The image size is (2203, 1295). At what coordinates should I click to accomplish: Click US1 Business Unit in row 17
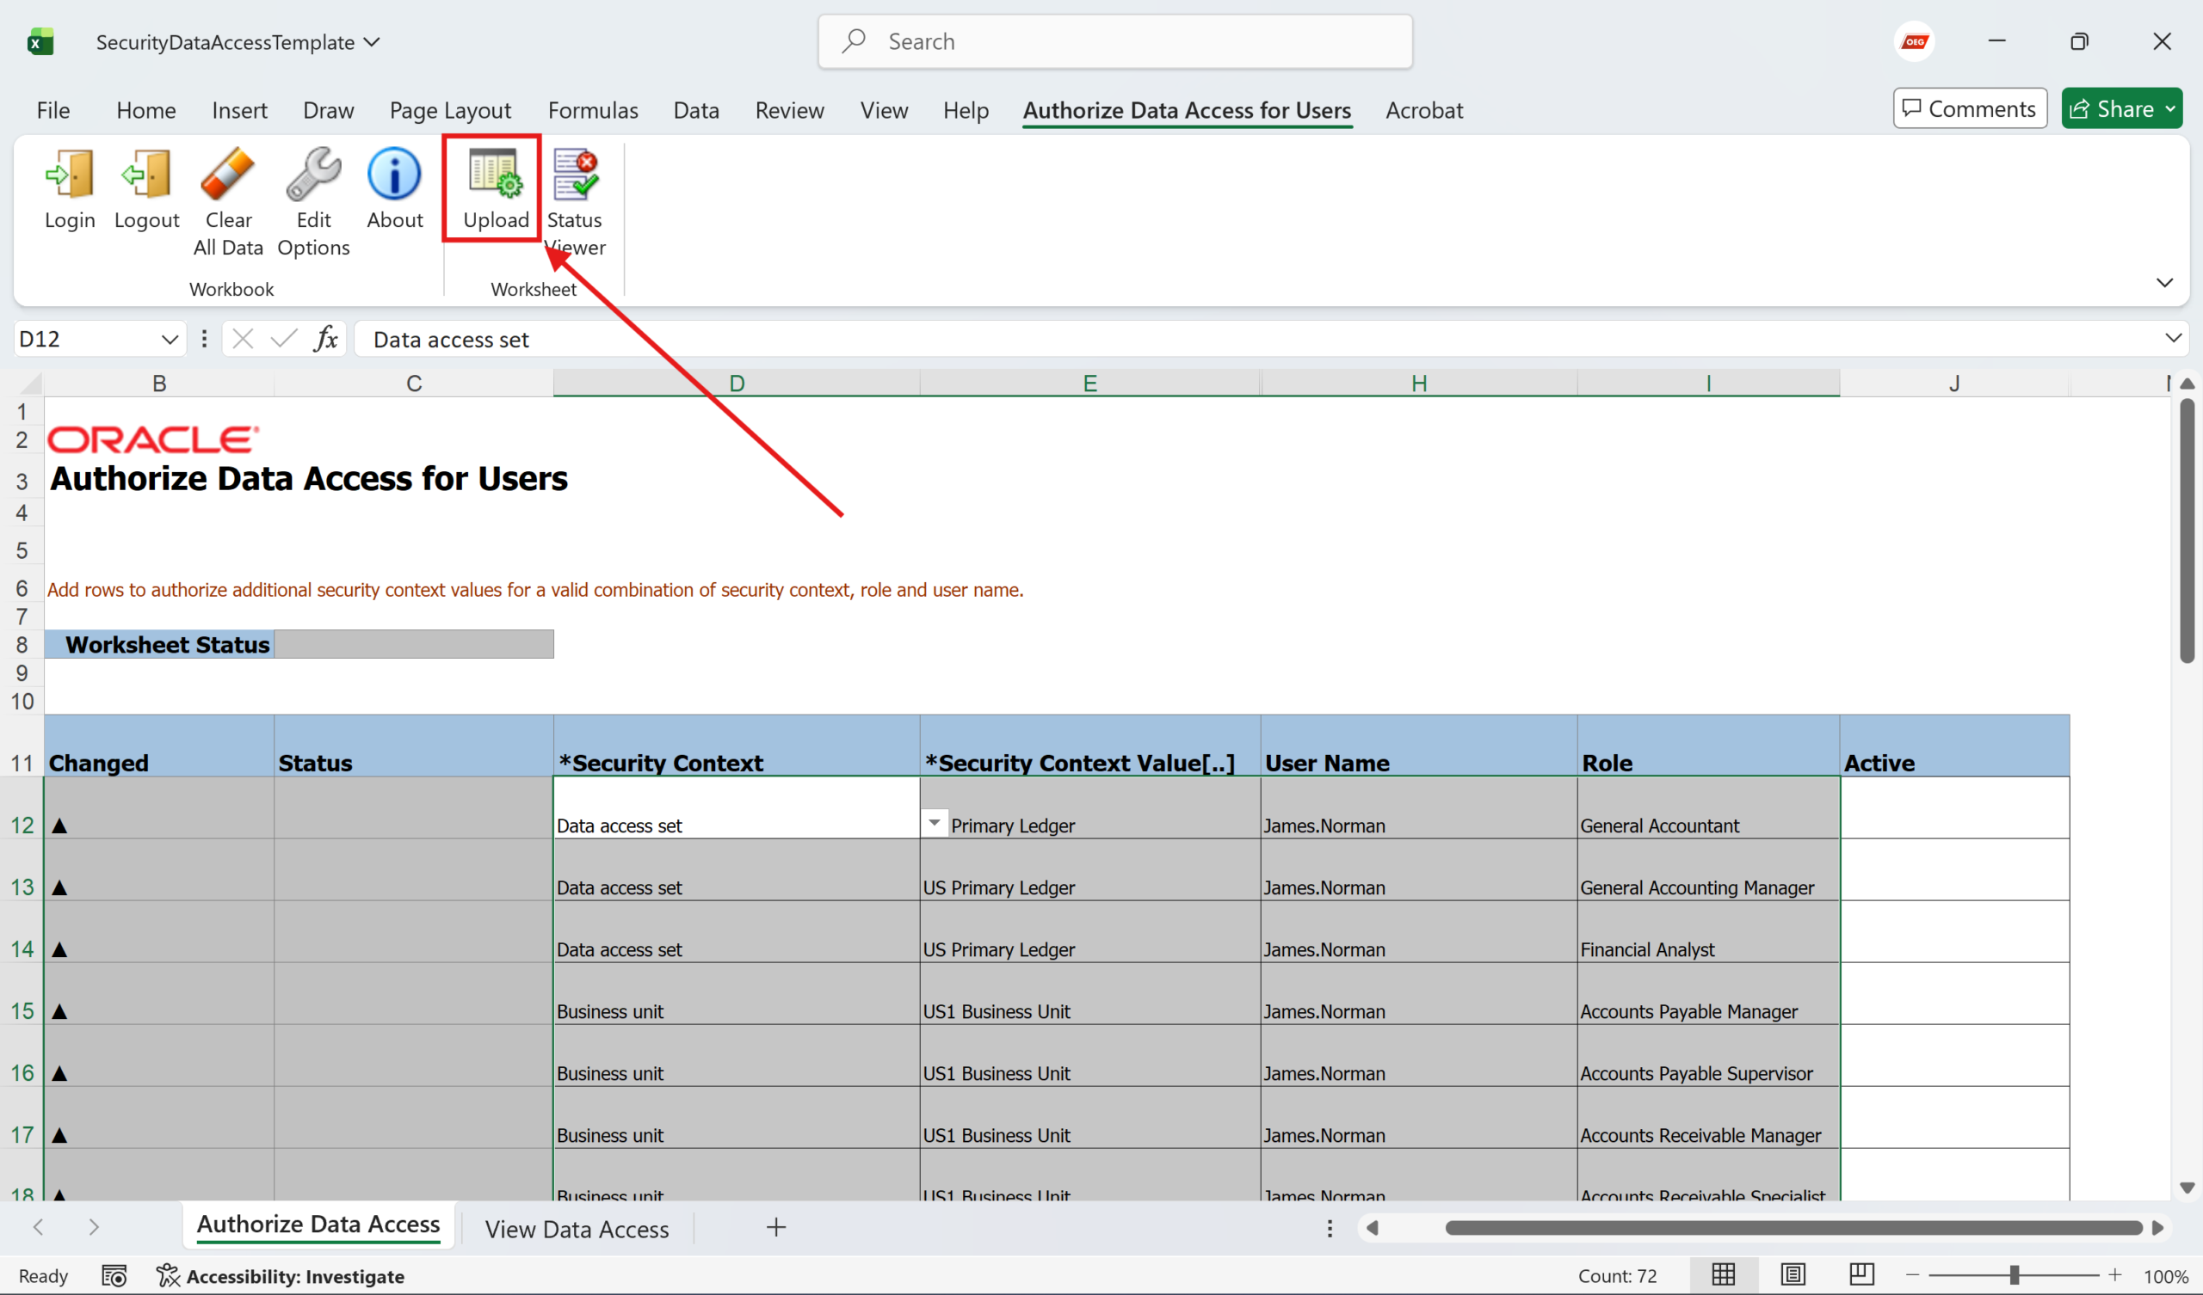pyautogui.click(x=1089, y=1118)
